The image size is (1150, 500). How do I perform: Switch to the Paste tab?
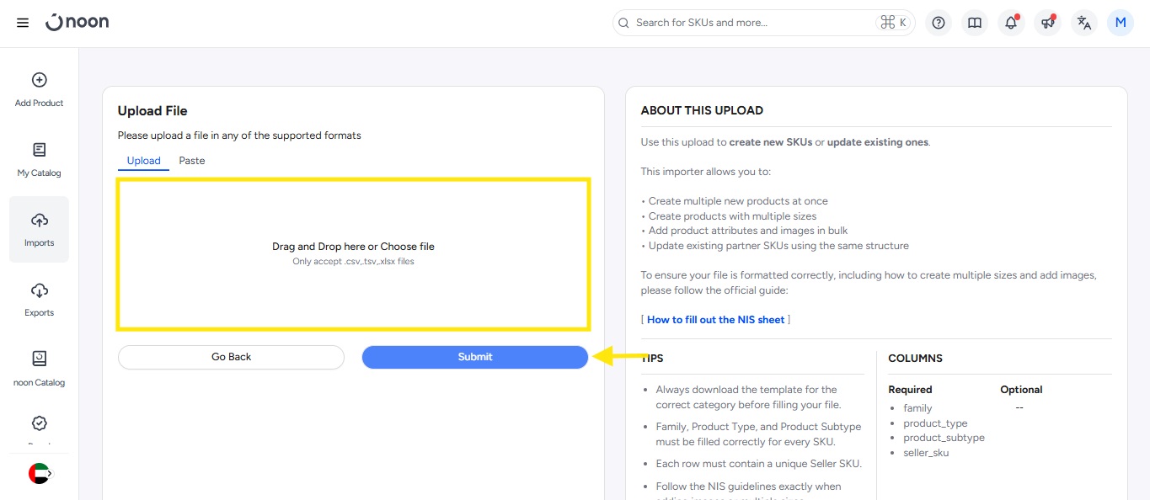coord(191,161)
